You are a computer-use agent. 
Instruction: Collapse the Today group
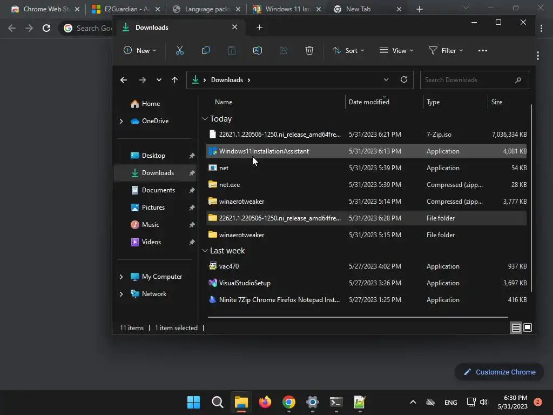205,119
